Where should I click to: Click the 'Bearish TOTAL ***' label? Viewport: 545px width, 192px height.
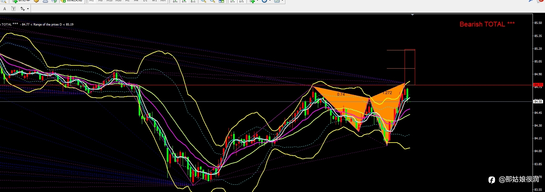pyautogui.click(x=487, y=24)
